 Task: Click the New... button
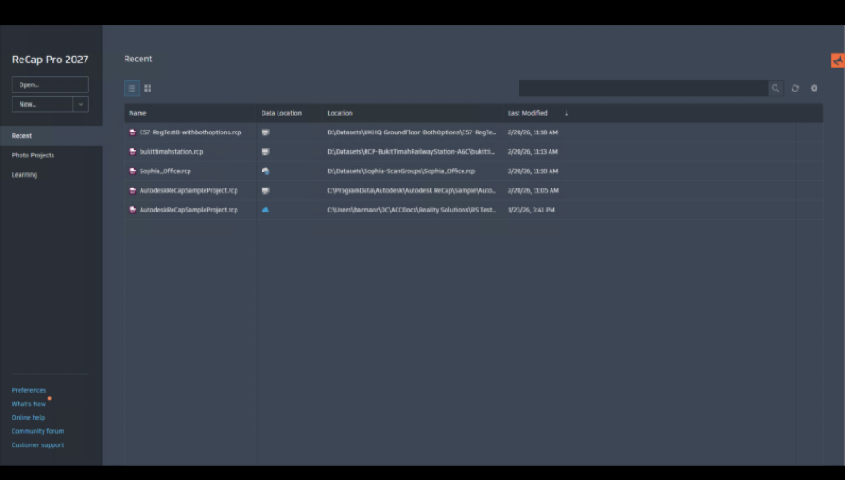[43, 104]
